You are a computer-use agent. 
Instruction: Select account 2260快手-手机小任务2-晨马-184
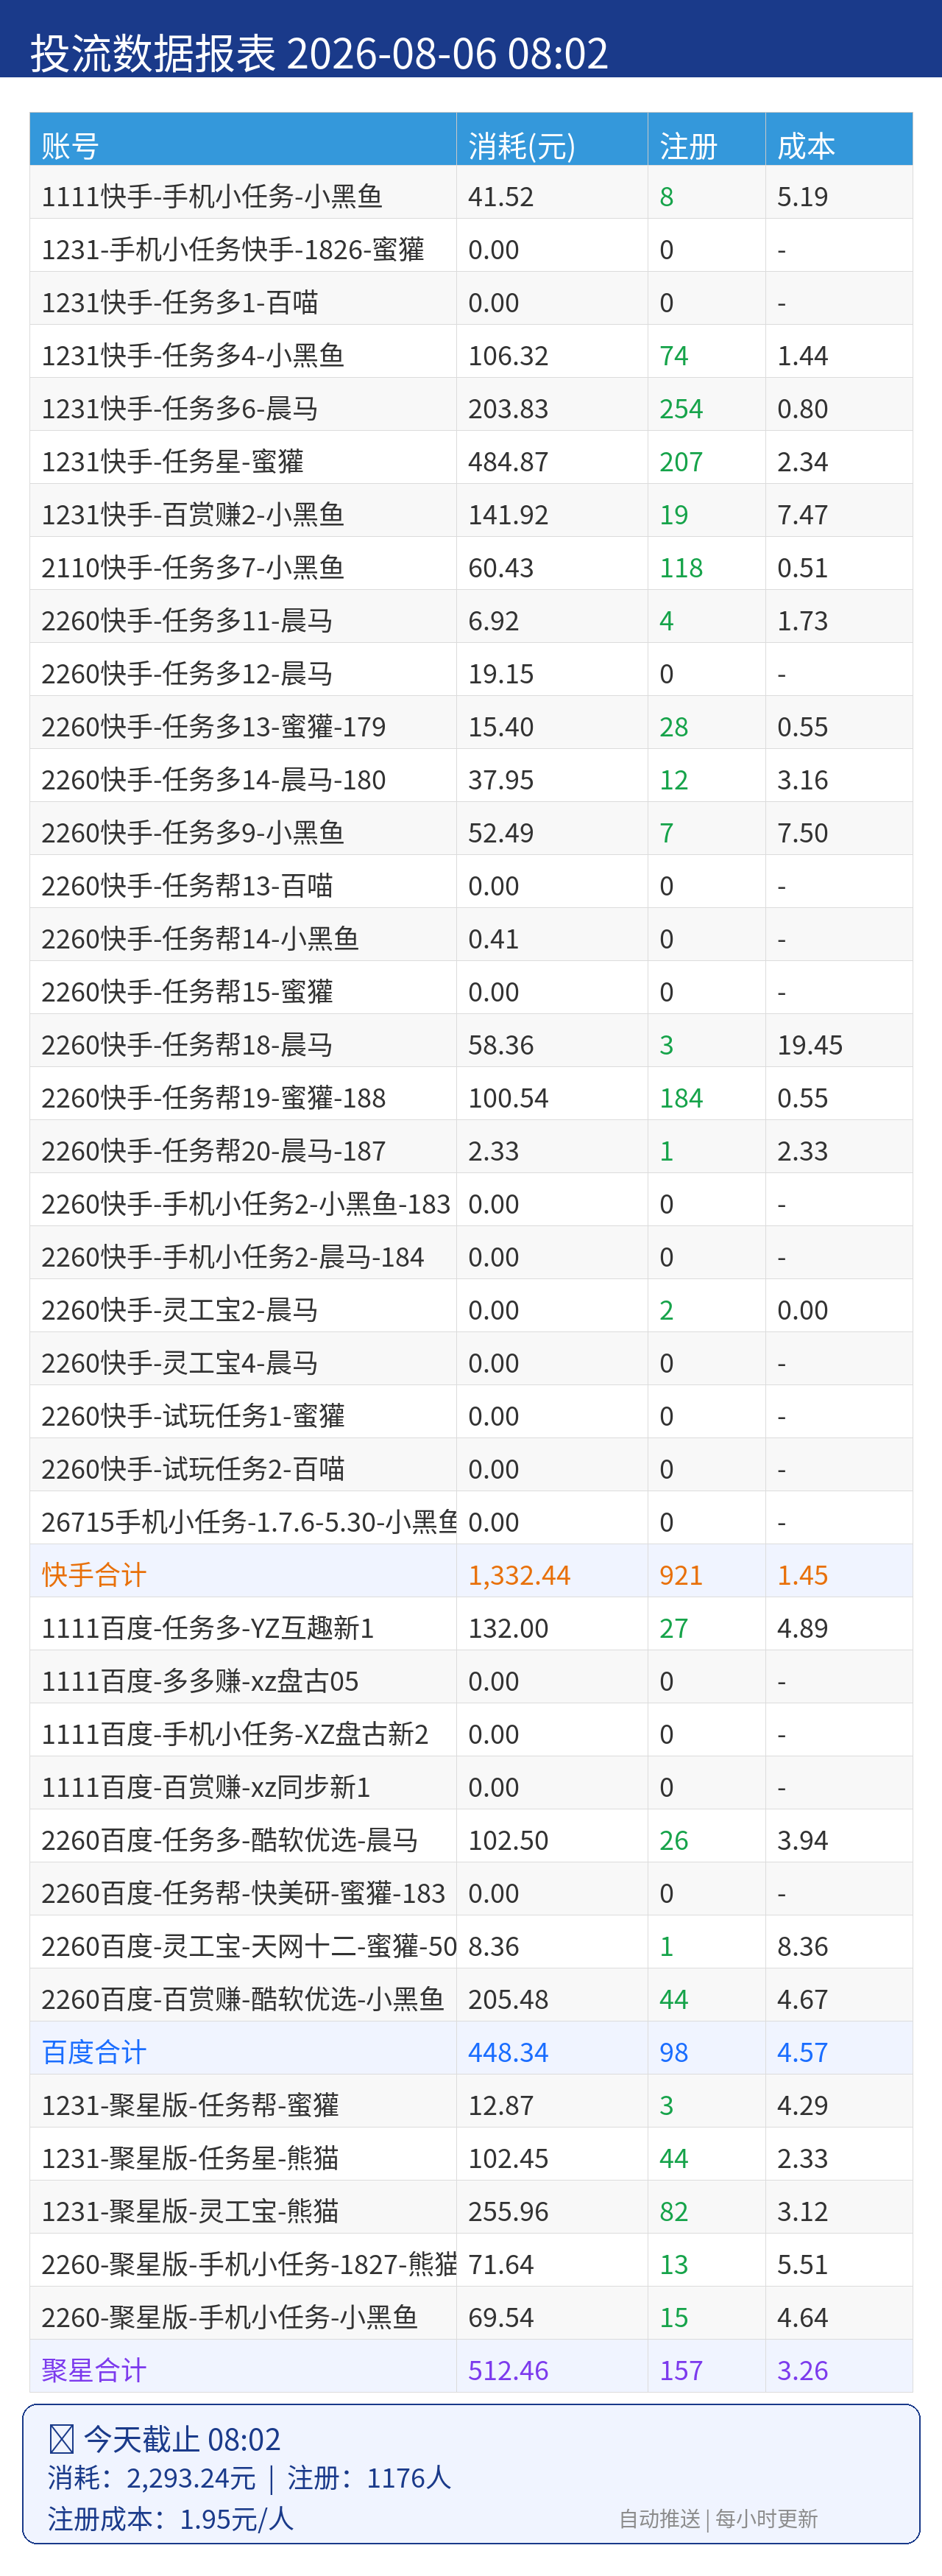[233, 1257]
